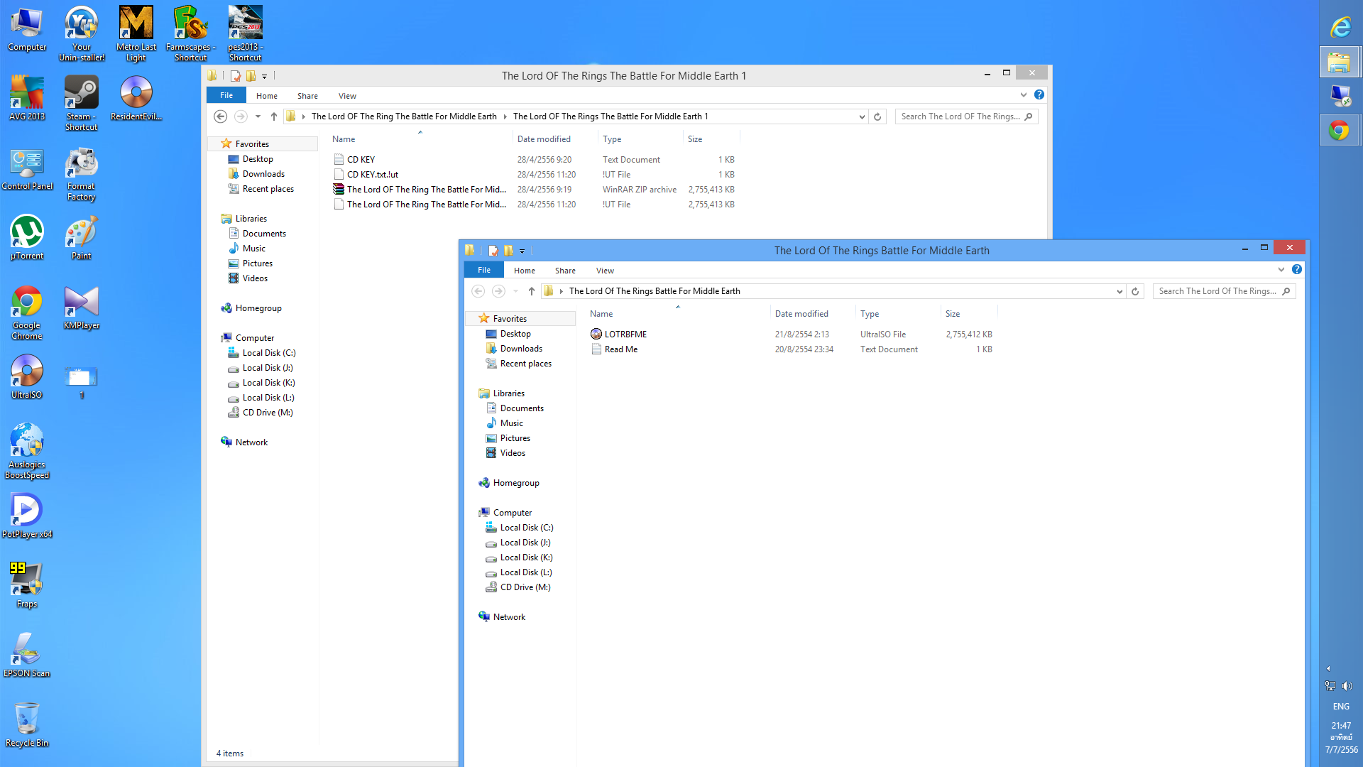
Task: Select the WinRAR ZIP archive file
Action: [x=426, y=190]
